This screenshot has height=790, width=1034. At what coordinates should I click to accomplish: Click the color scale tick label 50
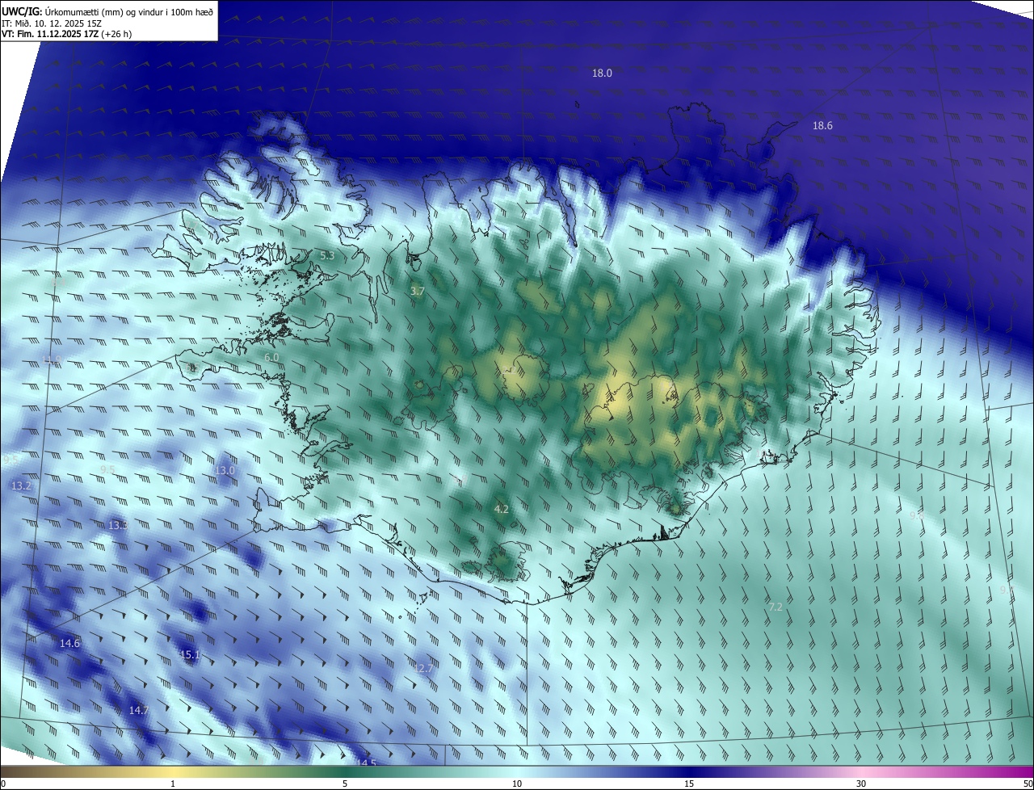pos(1027,784)
